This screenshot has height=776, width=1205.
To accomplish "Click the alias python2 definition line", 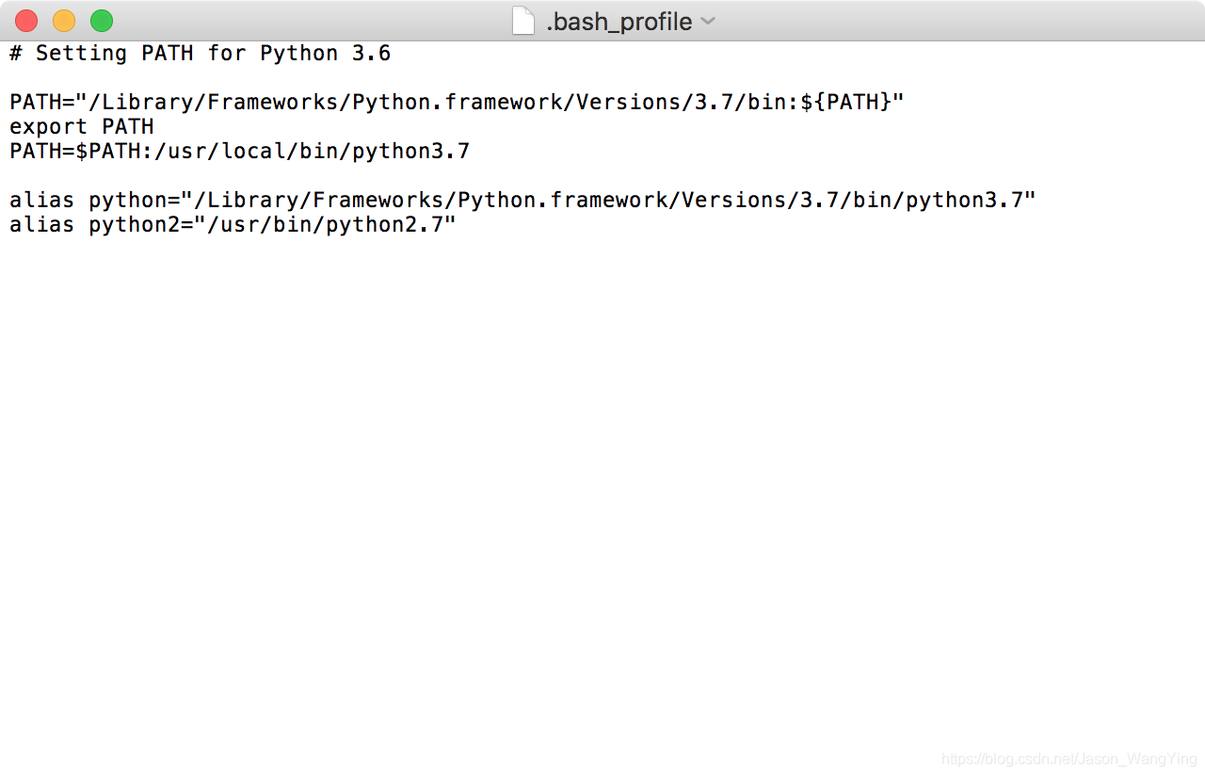I will (x=233, y=224).
